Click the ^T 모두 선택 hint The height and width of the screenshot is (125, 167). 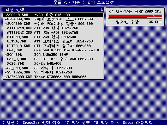pos(77,123)
